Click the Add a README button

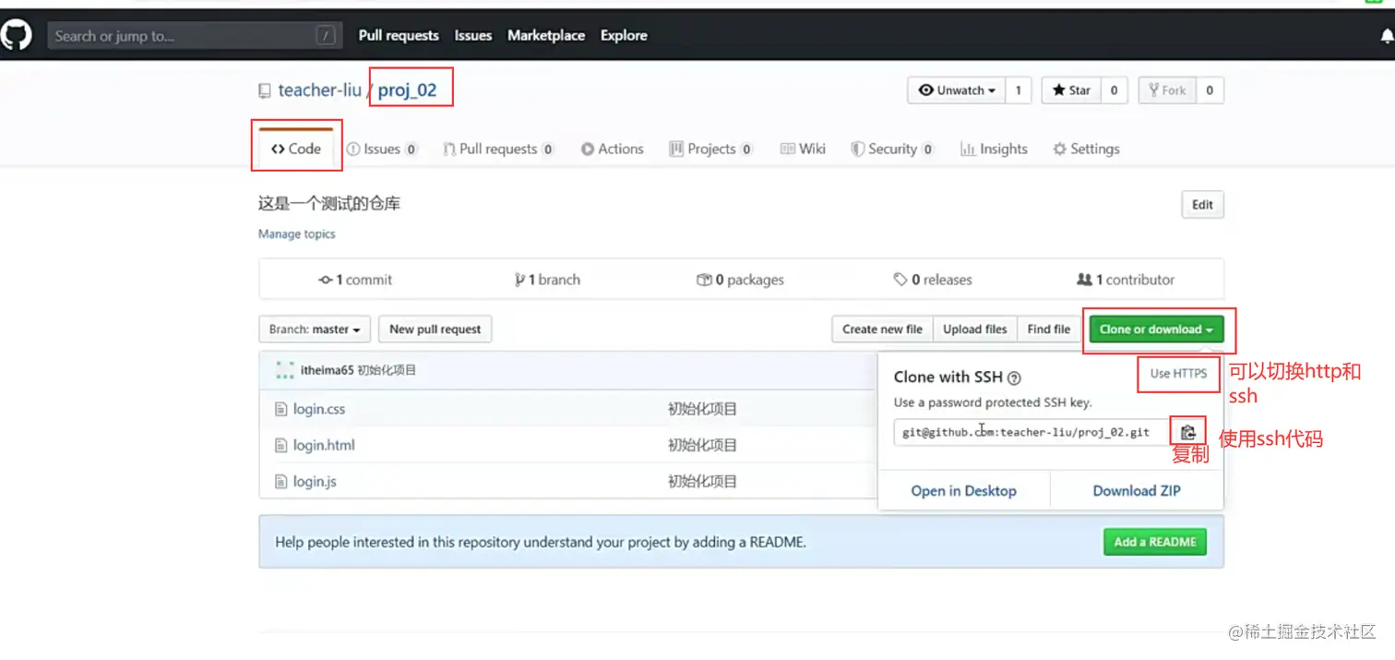[x=1154, y=542]
